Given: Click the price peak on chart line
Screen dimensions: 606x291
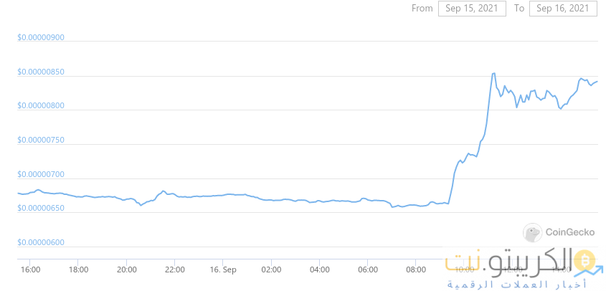Looking at the screenshot, I should tap(493, 73).
